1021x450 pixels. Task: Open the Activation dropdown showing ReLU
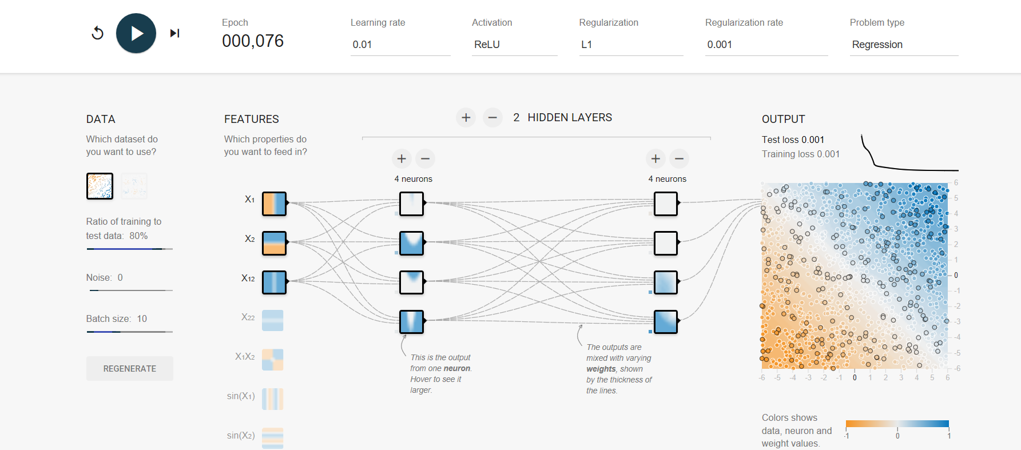515,45
